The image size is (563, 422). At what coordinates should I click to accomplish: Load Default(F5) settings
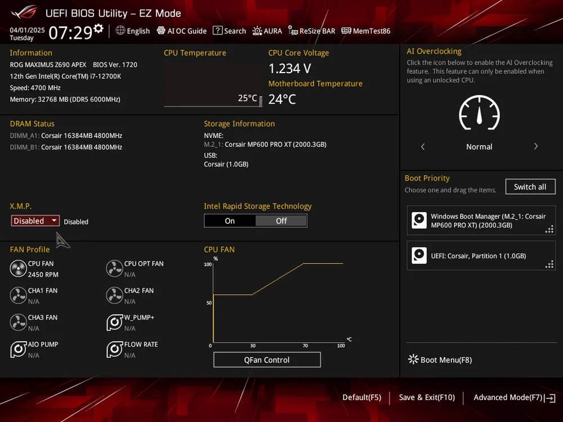361,397
